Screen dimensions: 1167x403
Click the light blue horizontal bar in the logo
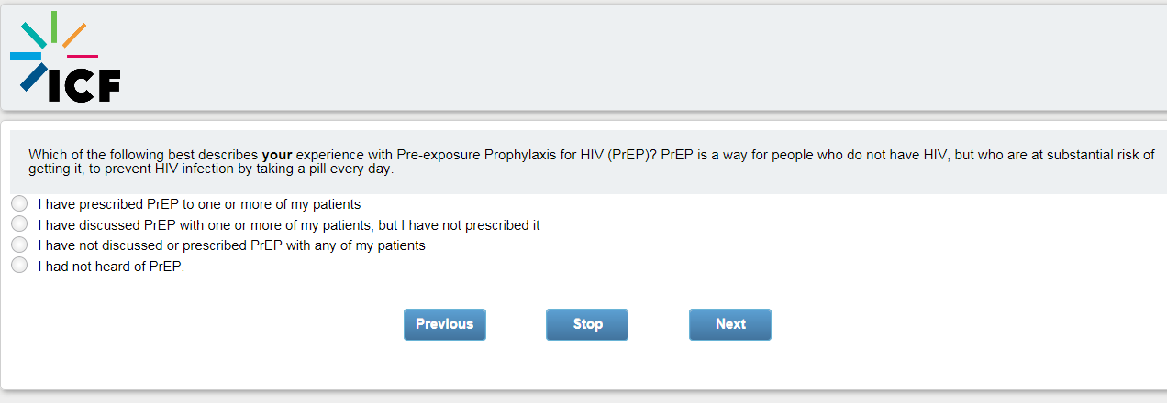tap(26, 57)
